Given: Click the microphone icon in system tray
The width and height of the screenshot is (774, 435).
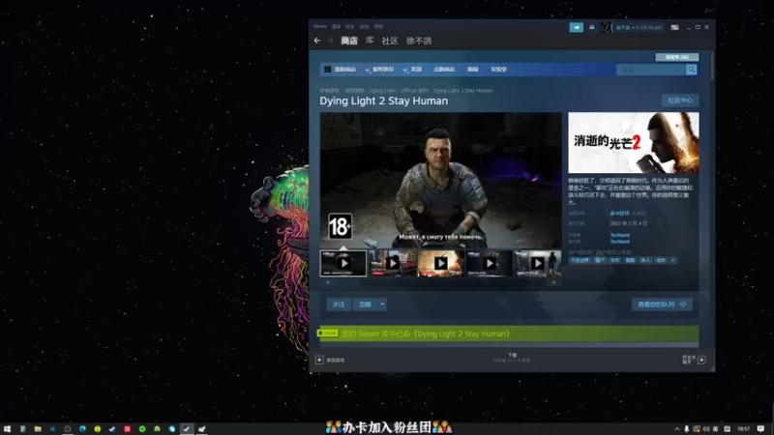Looking at the screenshot, I should click(687, 429).
